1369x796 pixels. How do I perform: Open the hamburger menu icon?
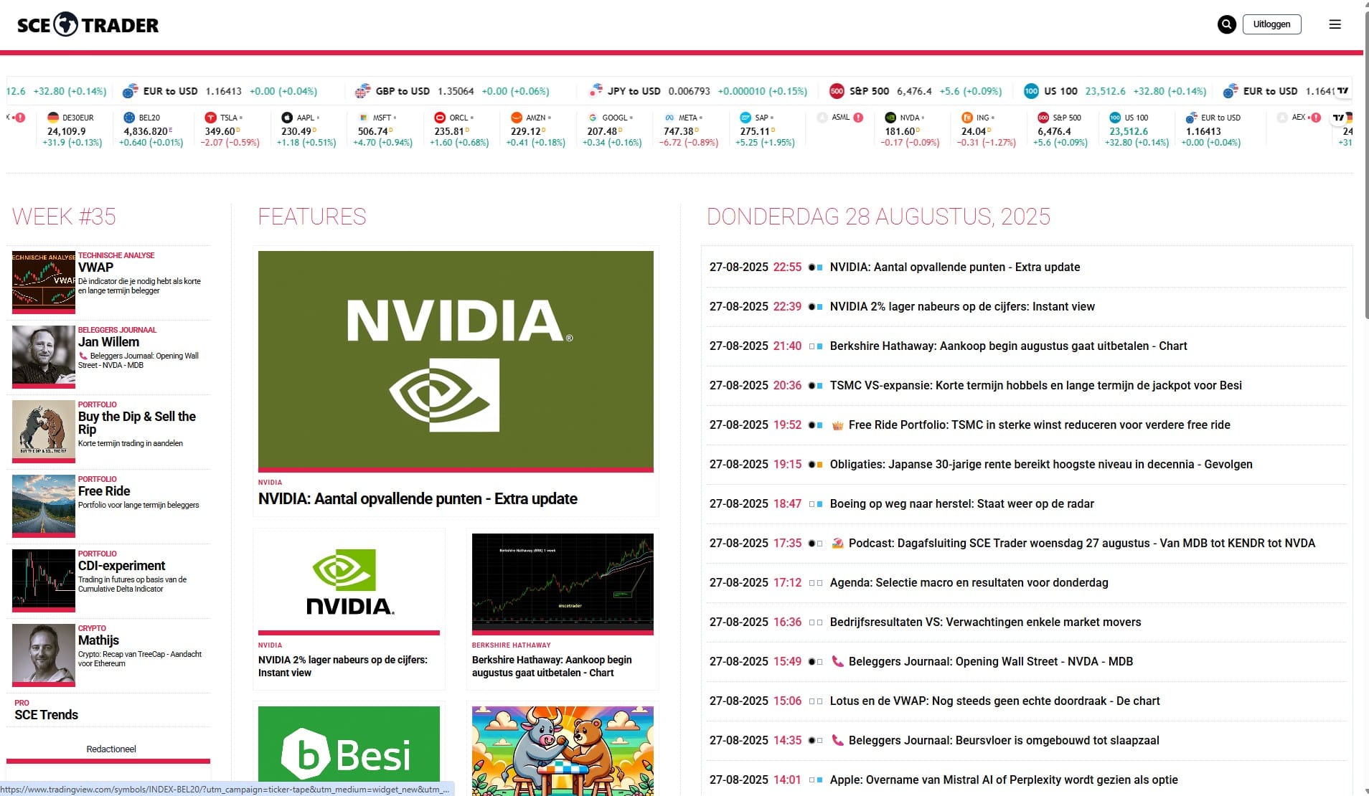point(1335,24)
